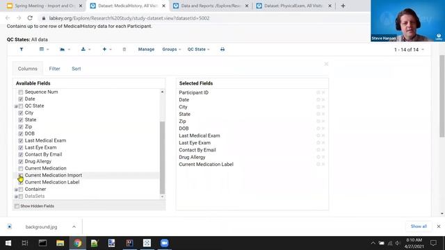Check the QC State field checkbox
This screenshot has width=445, height=250.
point(21,106)
